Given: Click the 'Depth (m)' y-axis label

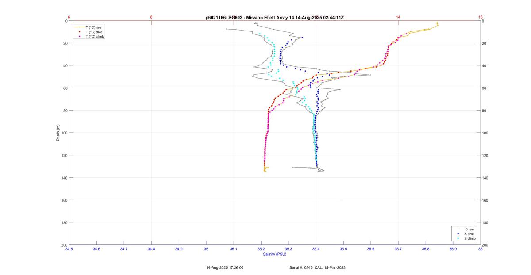Looking at the screenshot, I should tap(58, 133).
